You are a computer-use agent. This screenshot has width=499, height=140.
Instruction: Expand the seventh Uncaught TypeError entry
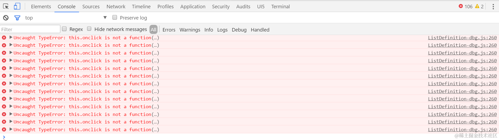(x=11, y=83)
